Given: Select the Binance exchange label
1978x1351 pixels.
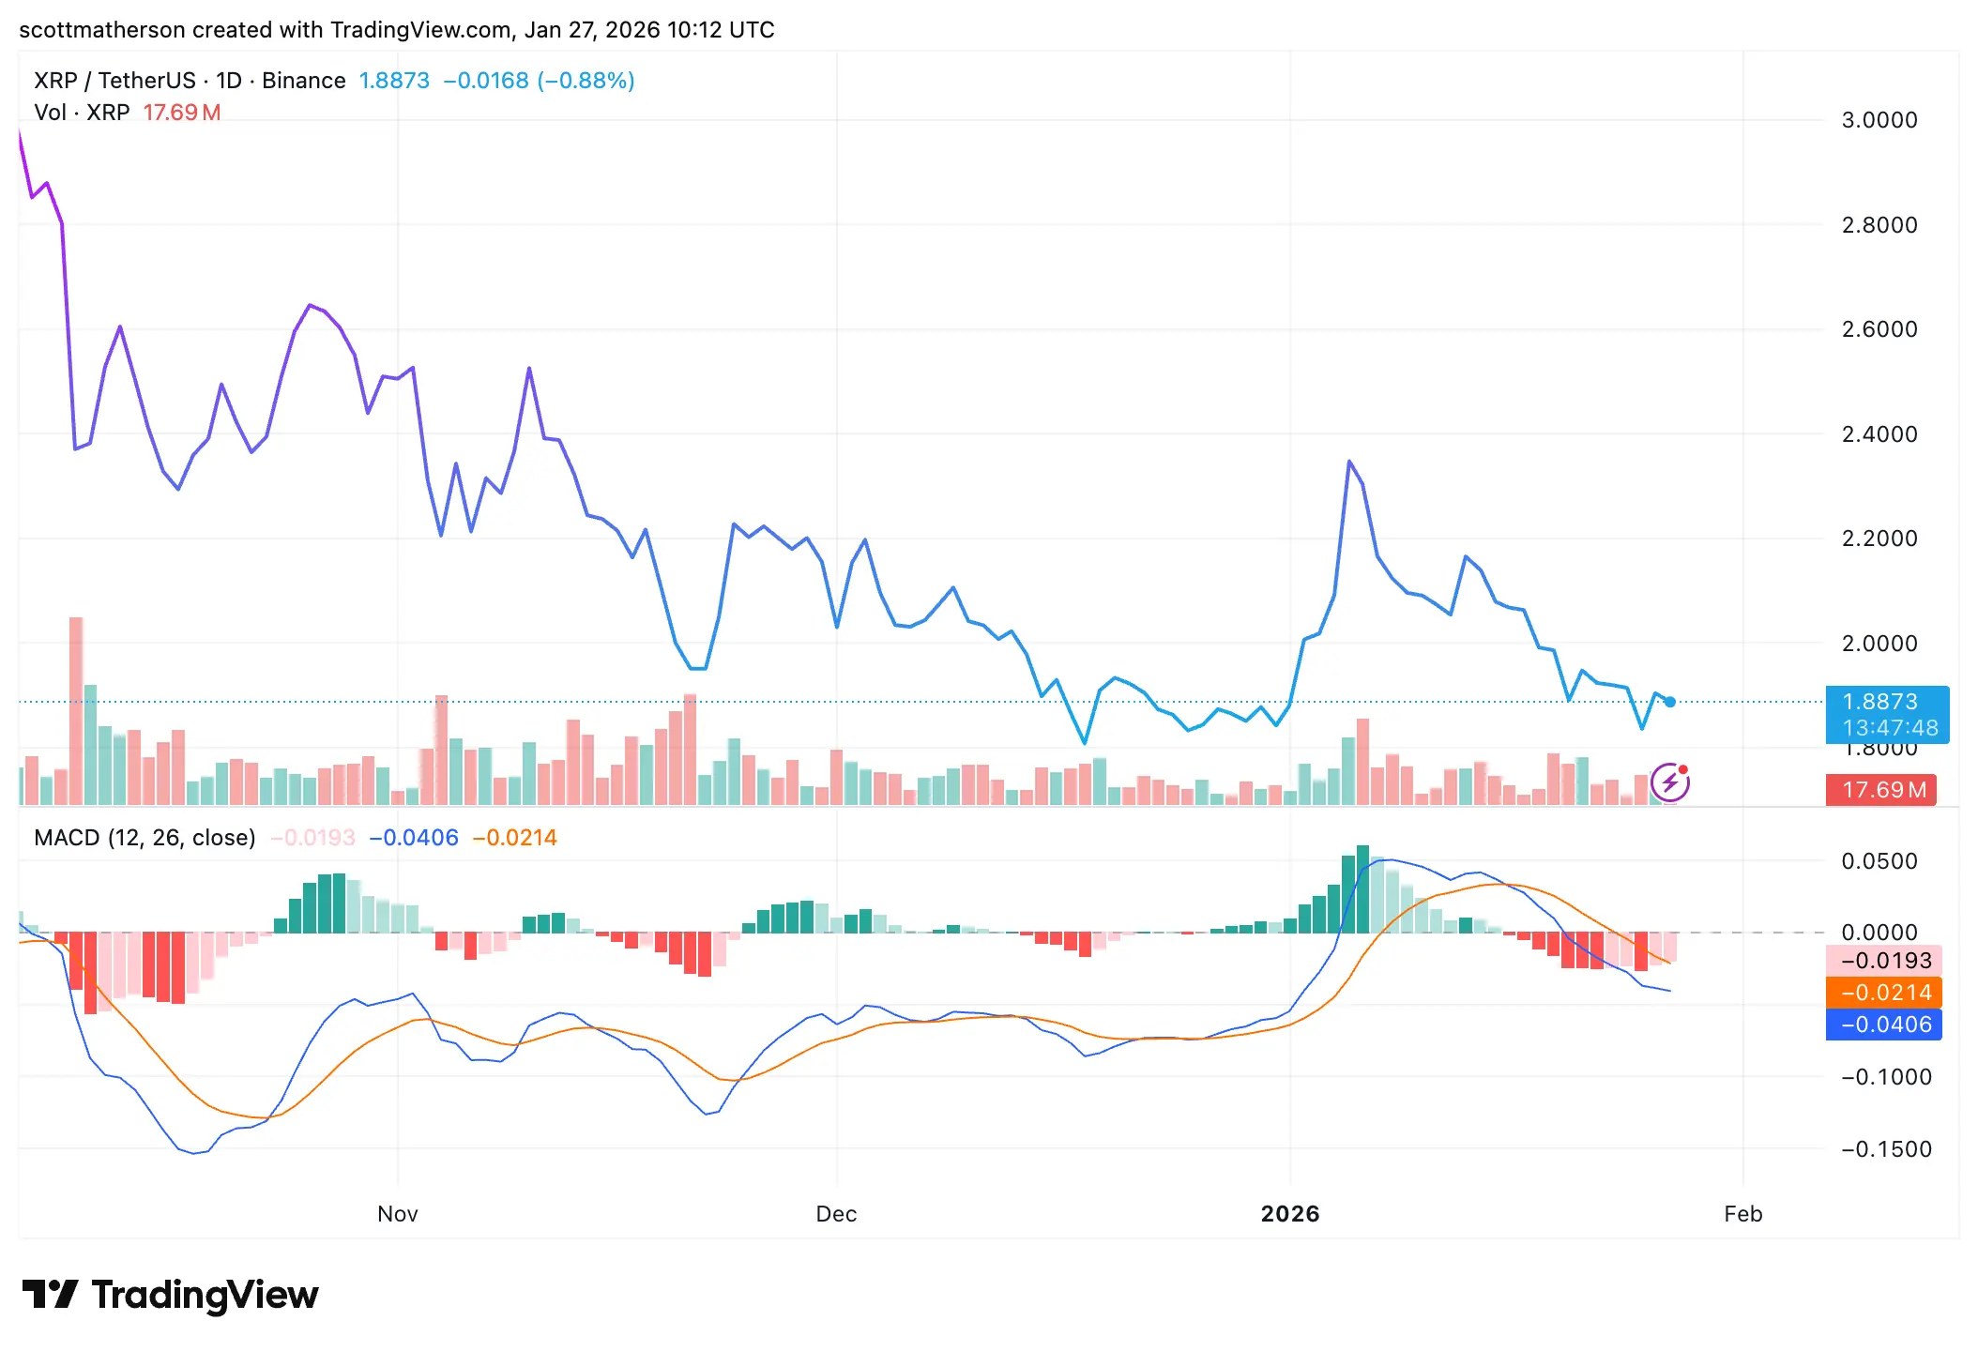Looking at the screenshot, I should (x=303, y=80).
